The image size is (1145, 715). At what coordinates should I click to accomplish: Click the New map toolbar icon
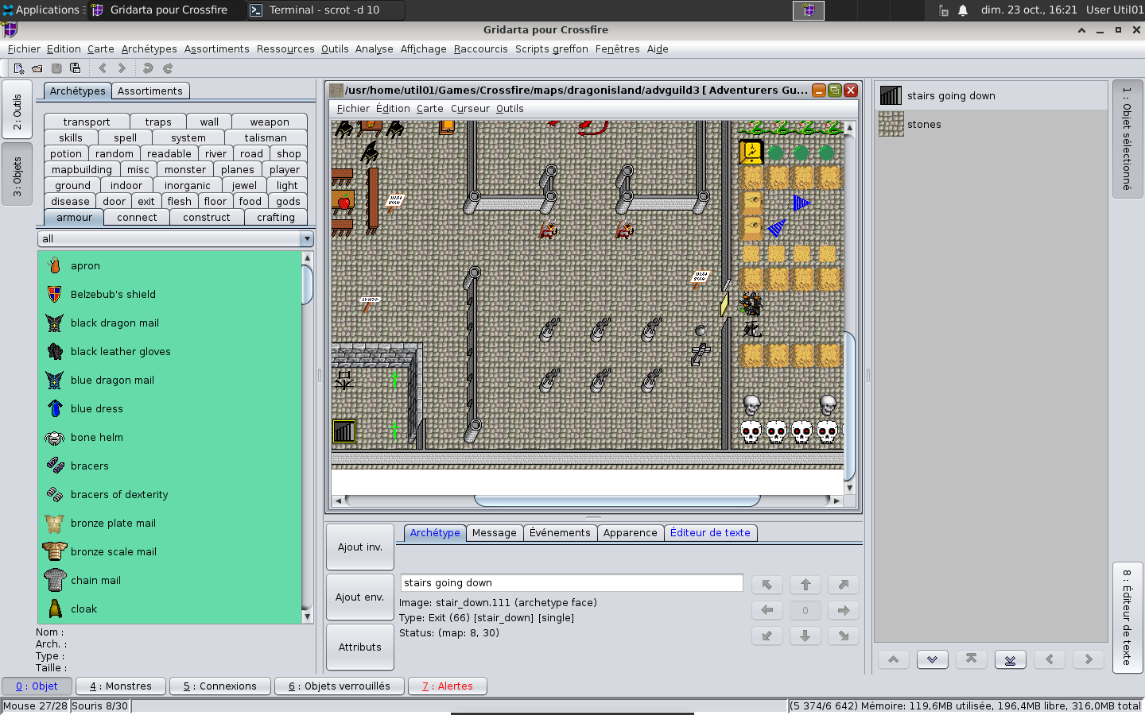18,68
